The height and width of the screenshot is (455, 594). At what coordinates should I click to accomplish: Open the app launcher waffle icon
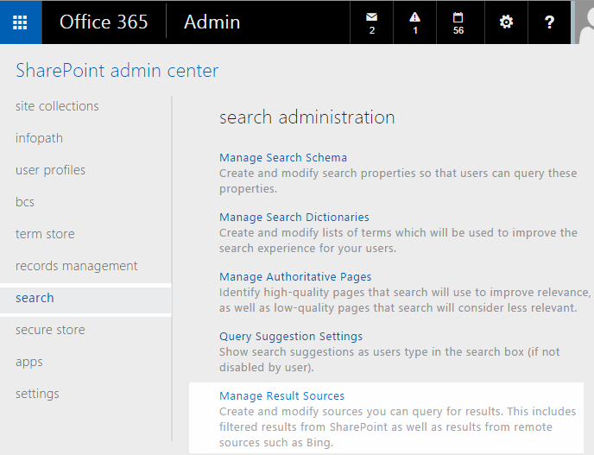click(x=21, y=22)
